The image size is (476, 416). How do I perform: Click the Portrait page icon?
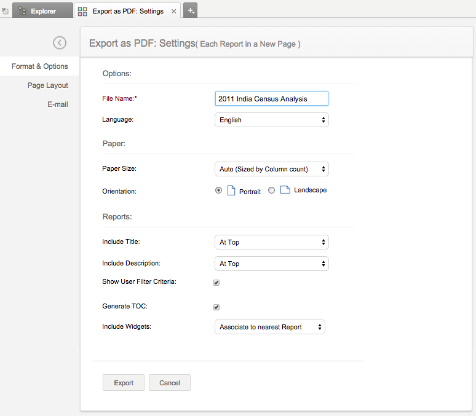click(x=232, y=190)
